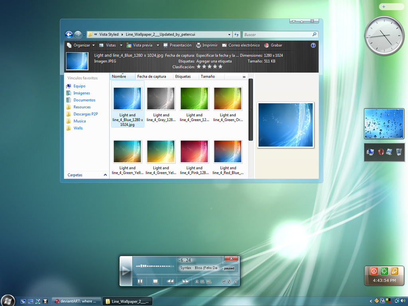This screenshot has width=408, height=306.
Task: Click the diagonal arrow icon in player
Action: 235,282
